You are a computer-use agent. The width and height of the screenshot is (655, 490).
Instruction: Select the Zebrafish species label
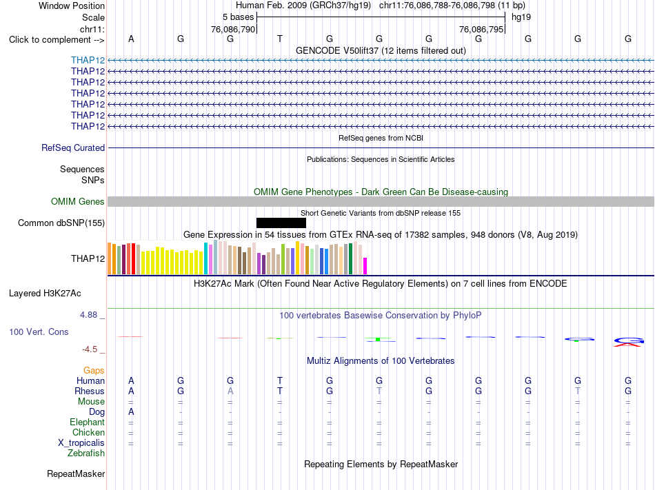86,453
